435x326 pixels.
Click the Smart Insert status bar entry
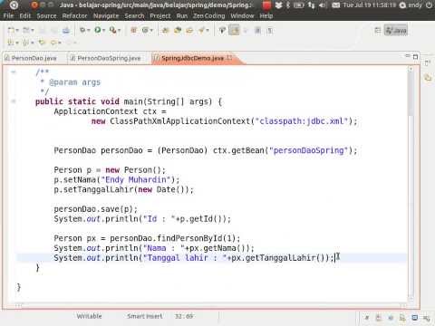pyautogui.click(x=145, y=316)
